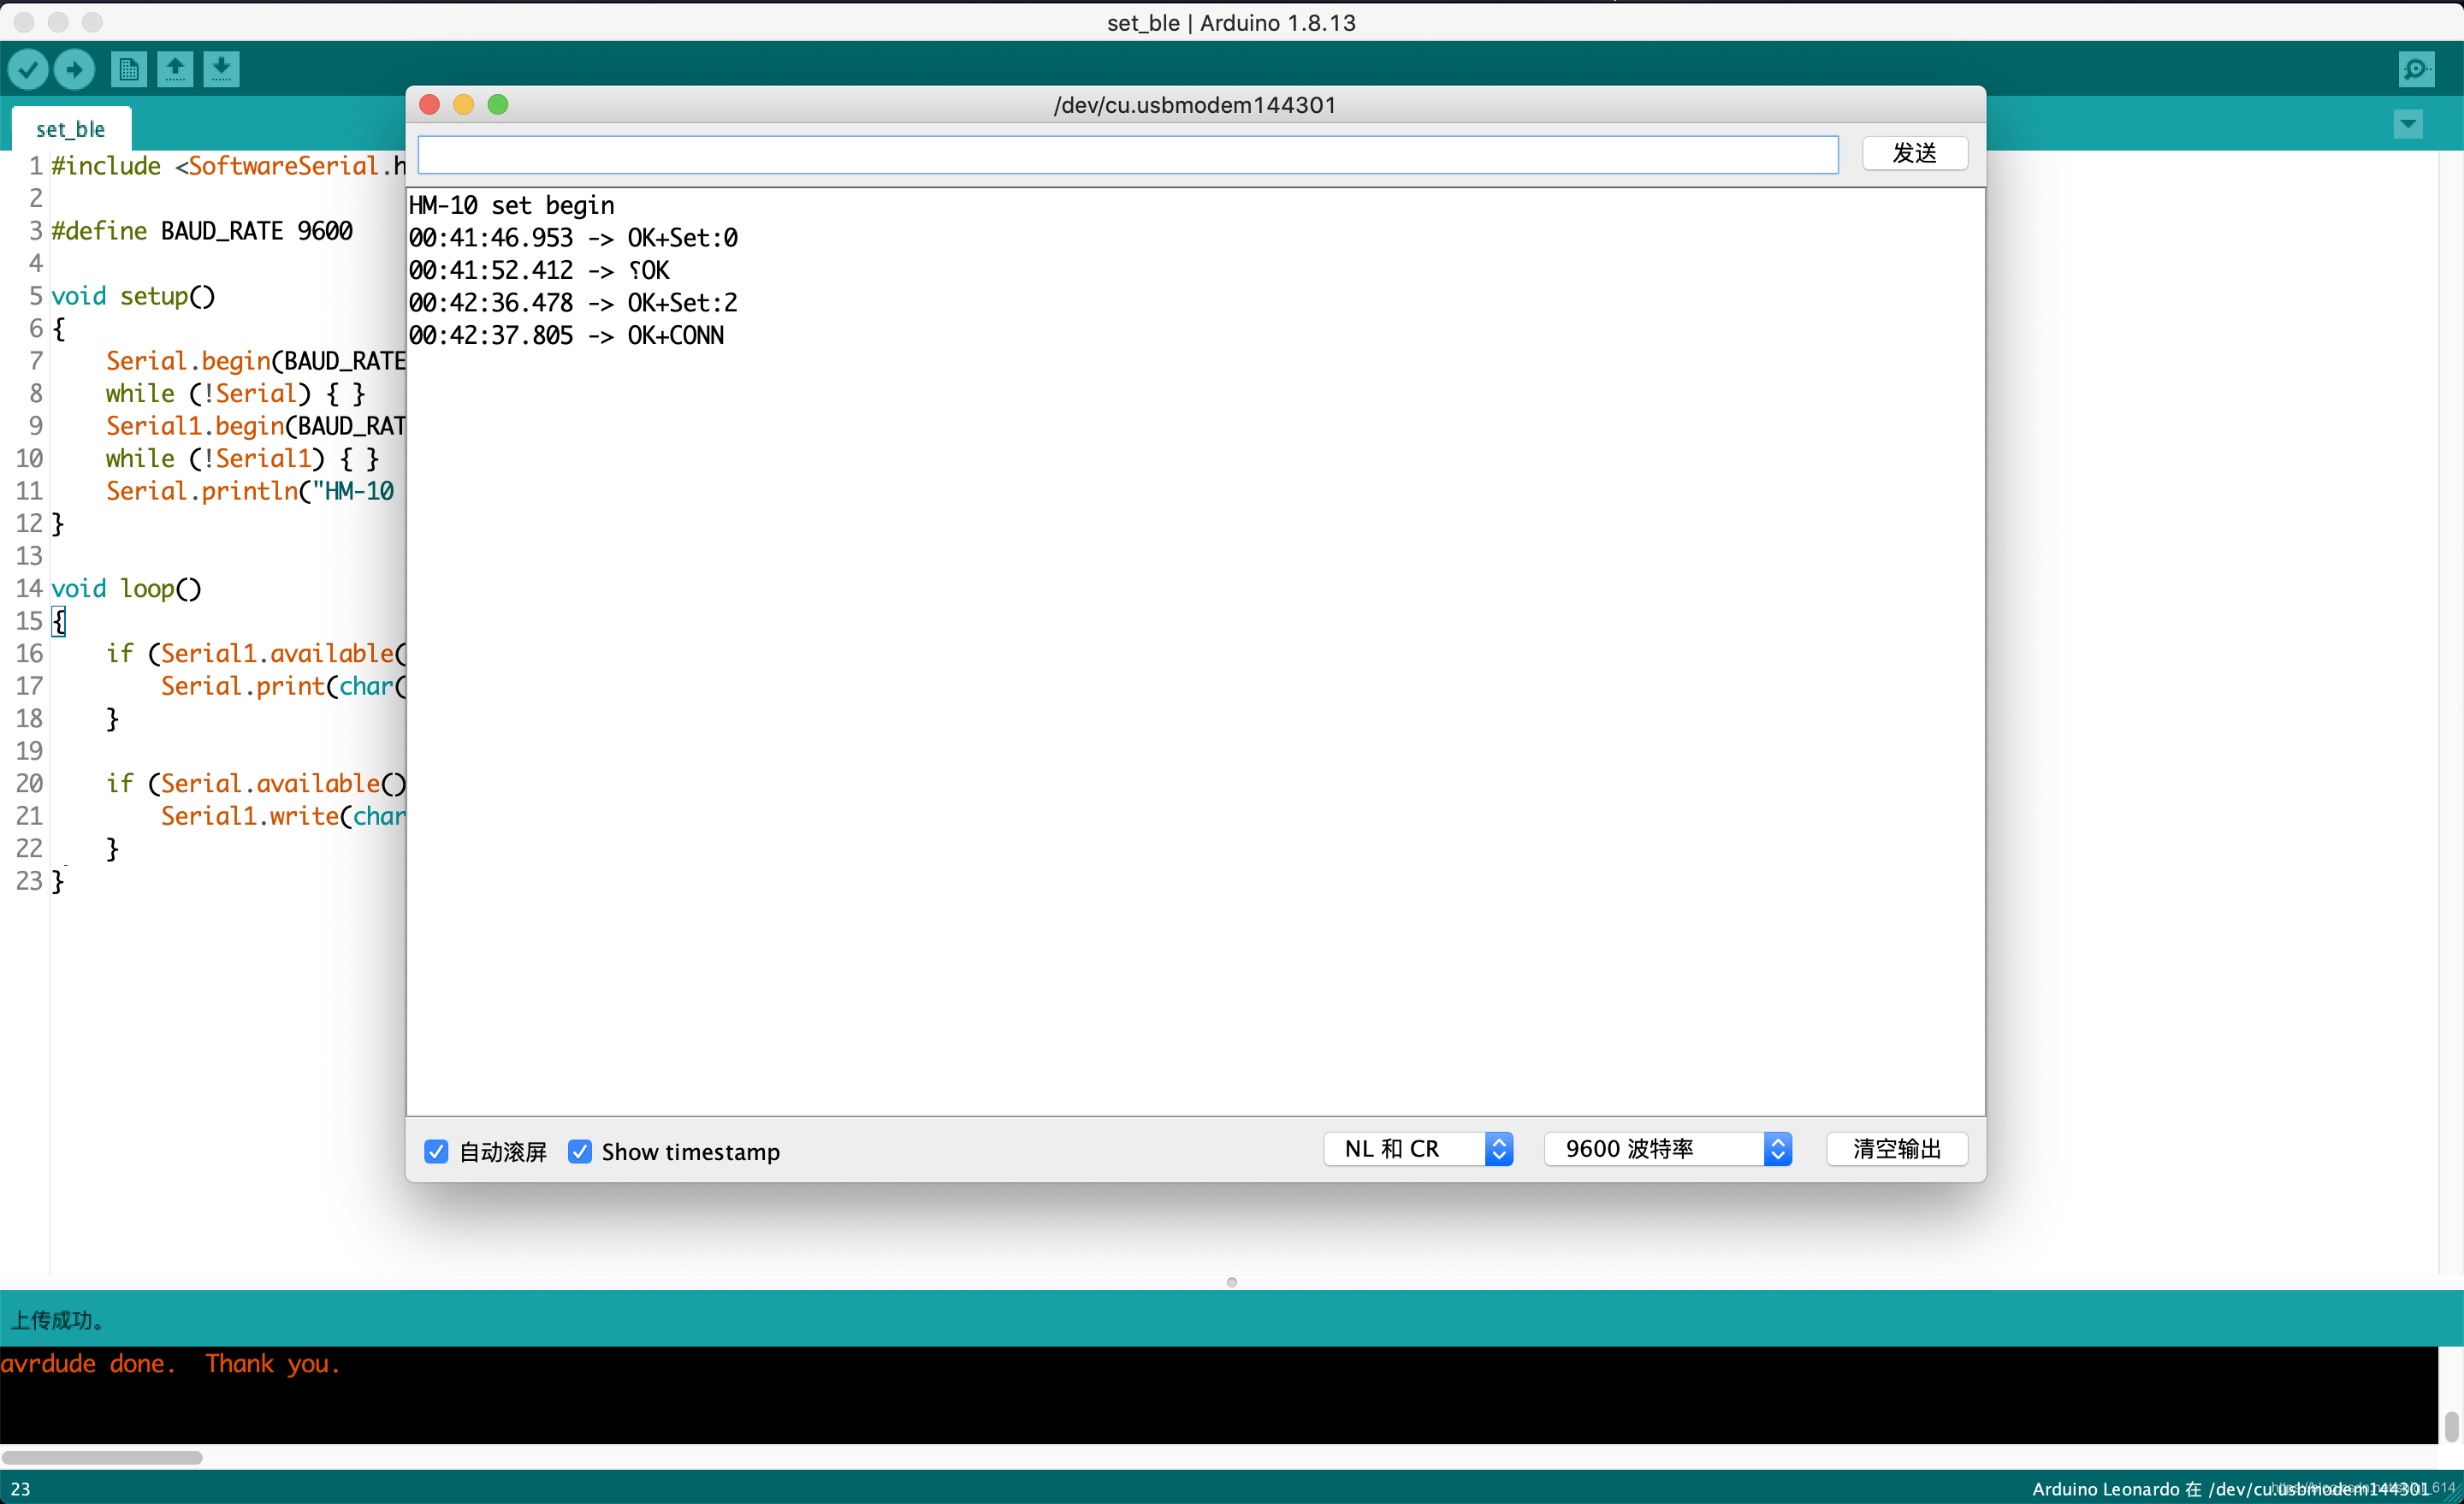Viewport: 2464px width, 1504px height.
Task: Click the 'while (!Serial1) { }' code line
Action: pos(242,458)
